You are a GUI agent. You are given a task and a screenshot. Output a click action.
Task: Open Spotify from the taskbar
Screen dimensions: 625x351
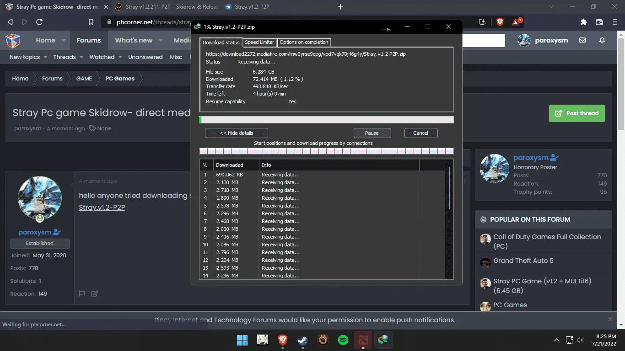click(x=343, y=340)
